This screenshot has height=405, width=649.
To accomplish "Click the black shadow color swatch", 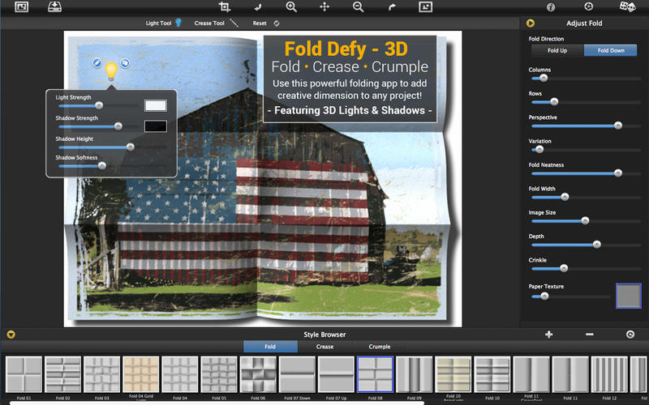I will tap(156, 126).
